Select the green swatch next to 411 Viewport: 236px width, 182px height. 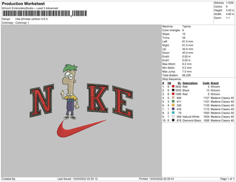173,102
